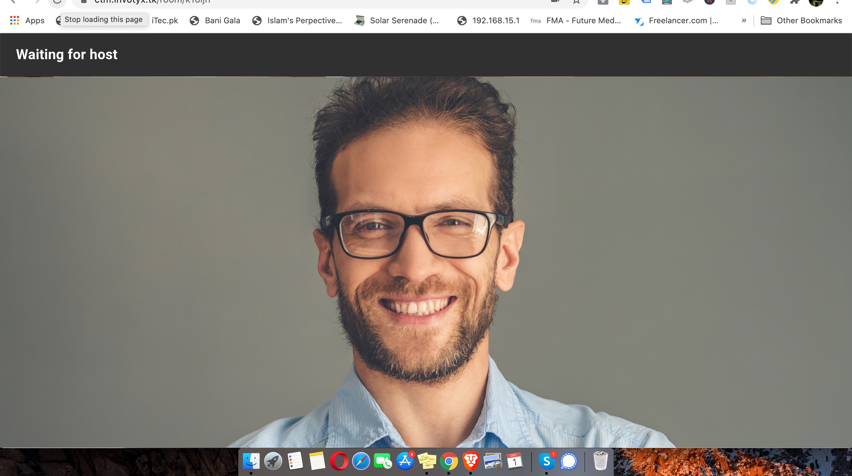Launch Opera browser from dock
This screenshot has height=476, width=852.
tap(339, 461)
